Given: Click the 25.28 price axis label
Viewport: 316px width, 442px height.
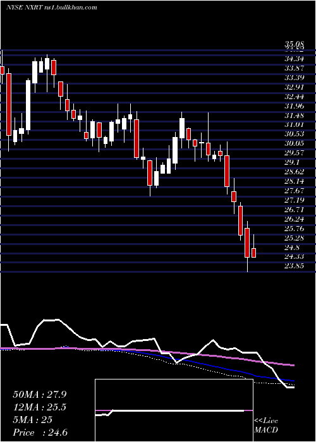Looking at the screenshot, I should click(x=295, y=237).
